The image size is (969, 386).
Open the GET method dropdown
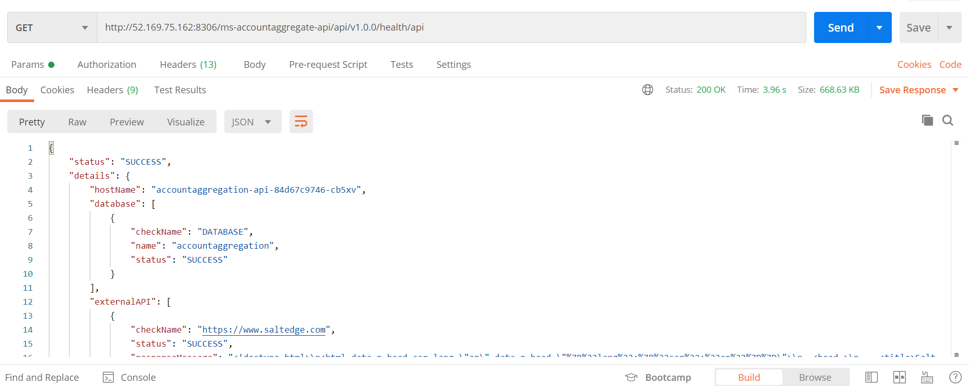click(52, 27)
